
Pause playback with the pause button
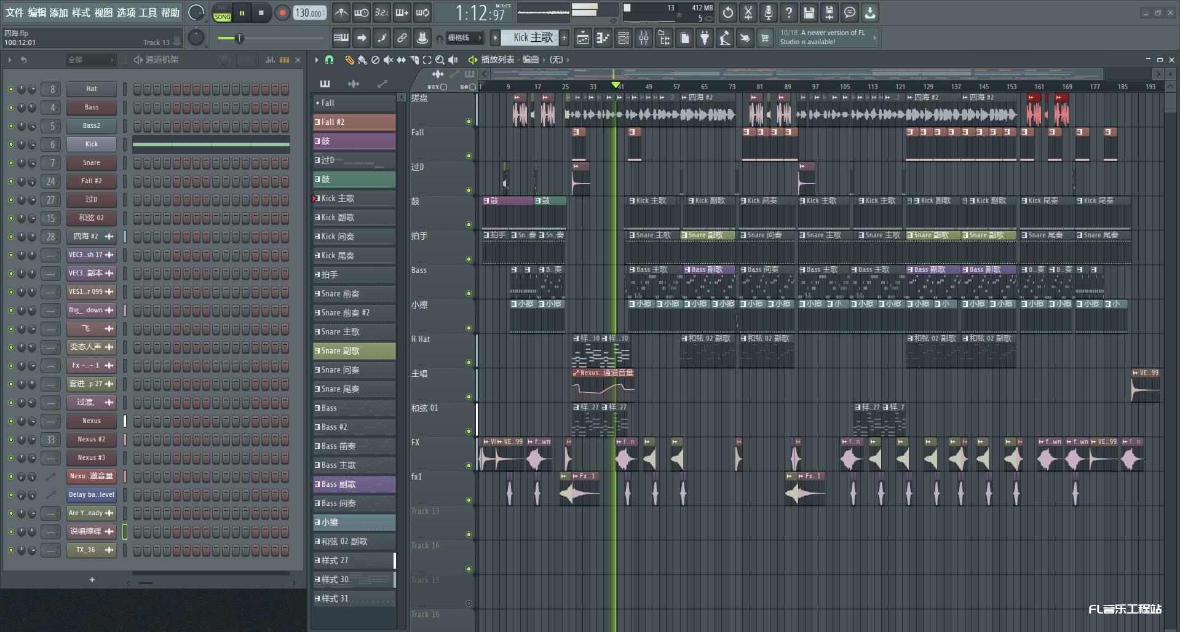242,12
